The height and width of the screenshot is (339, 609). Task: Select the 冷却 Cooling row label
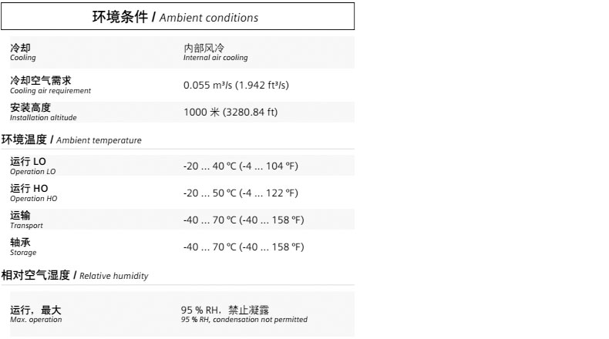22,52
